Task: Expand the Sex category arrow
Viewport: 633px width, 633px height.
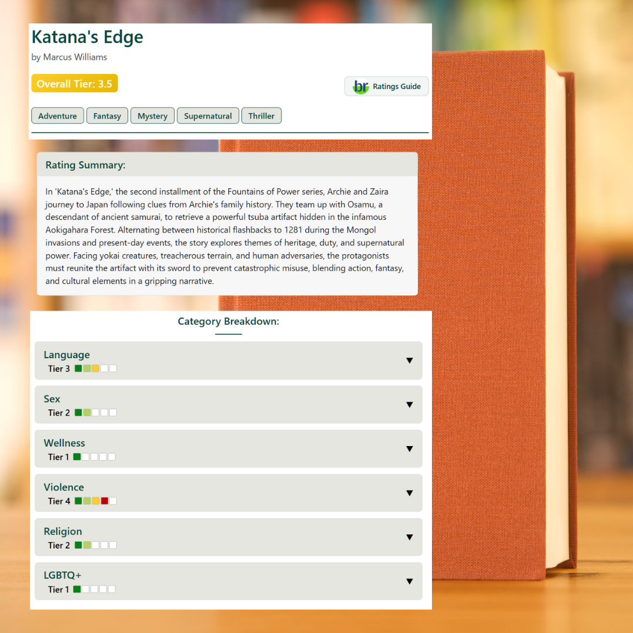Action: pyautogui.click(x=410, y=405)
